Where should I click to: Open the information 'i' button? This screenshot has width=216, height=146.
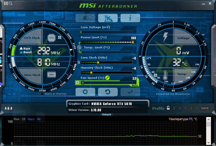point(130,18)
